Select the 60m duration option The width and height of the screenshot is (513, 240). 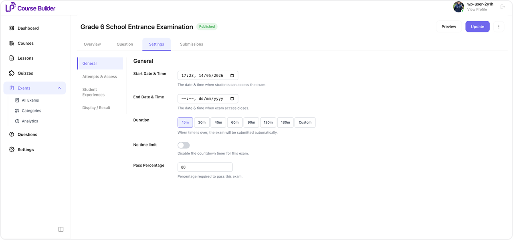[x=235, y=122]
